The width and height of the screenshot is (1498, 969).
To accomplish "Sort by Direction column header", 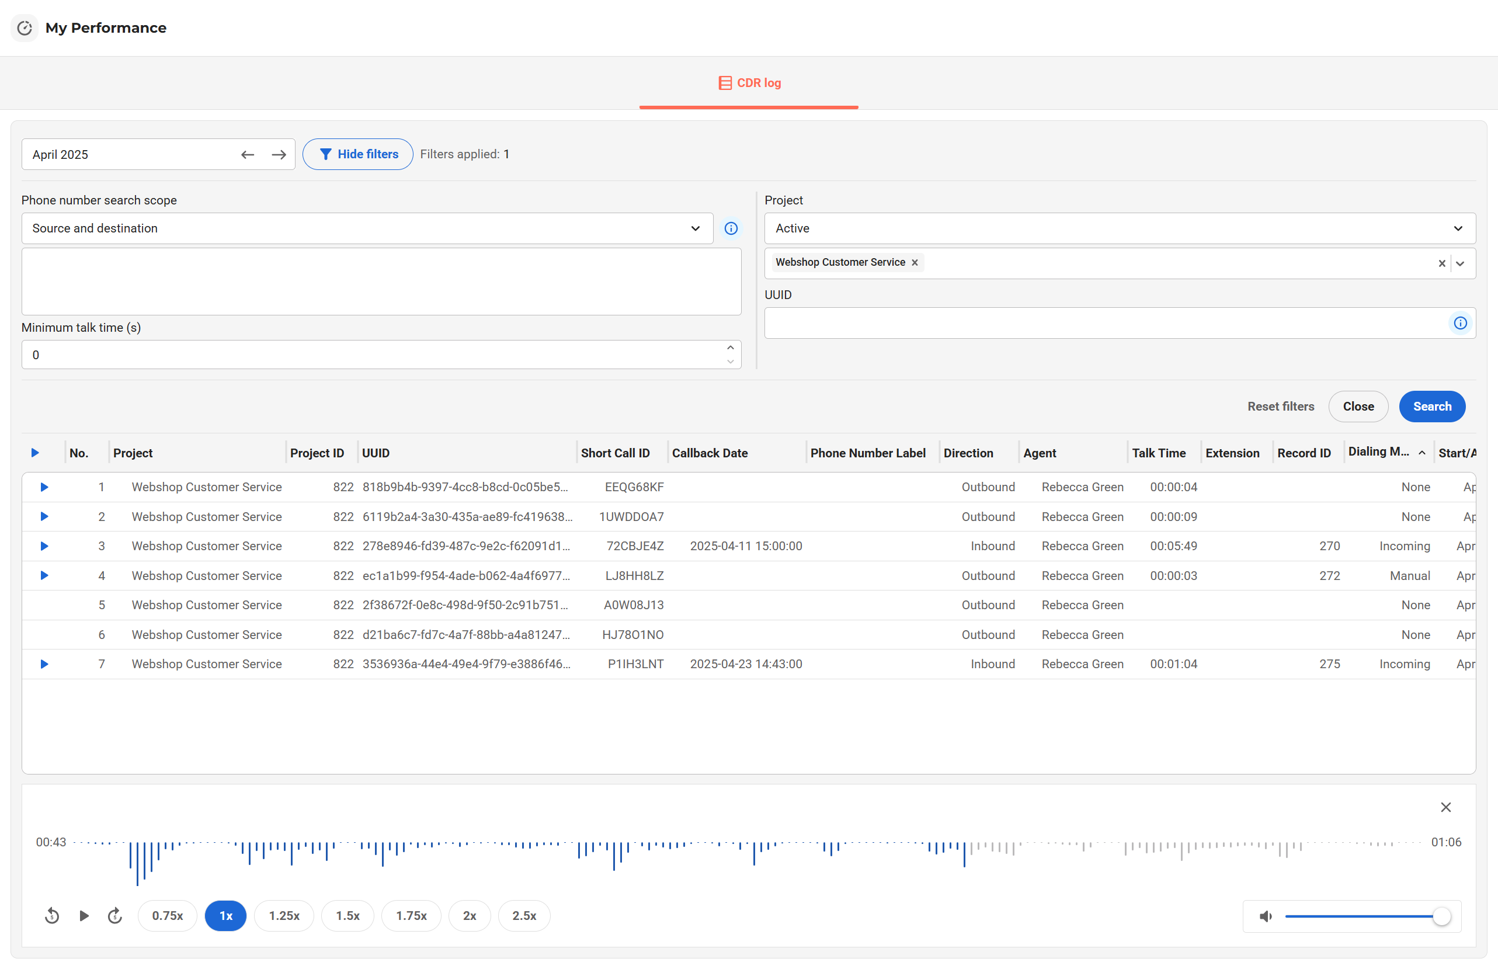I will point(968,453).
